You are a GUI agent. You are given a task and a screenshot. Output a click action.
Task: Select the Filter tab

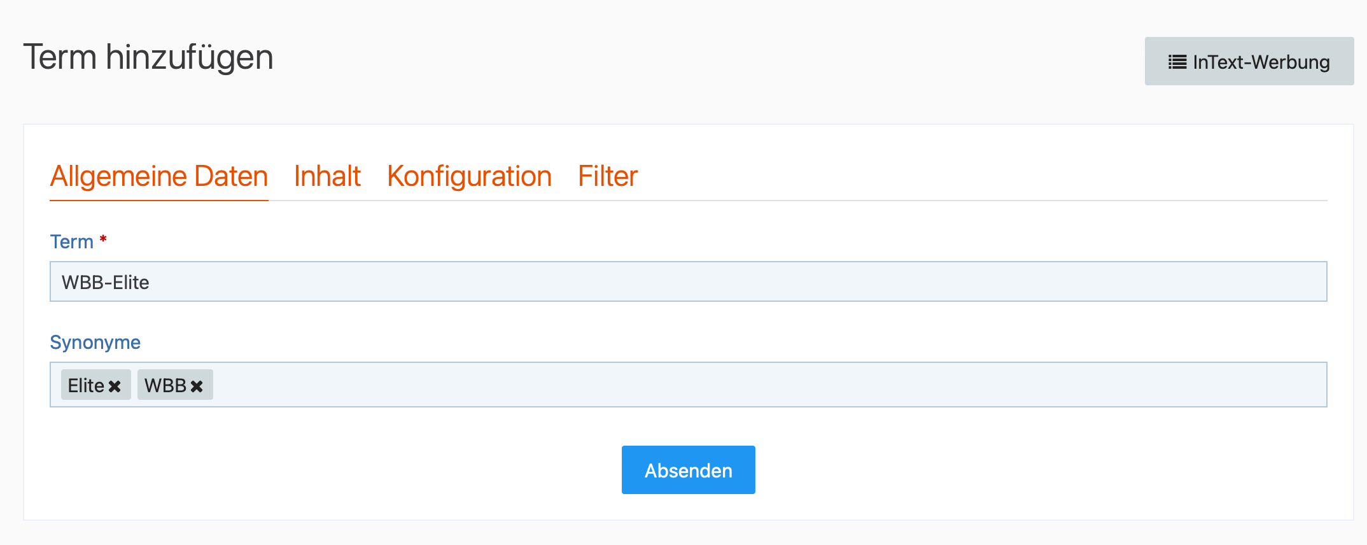[608, 176]
